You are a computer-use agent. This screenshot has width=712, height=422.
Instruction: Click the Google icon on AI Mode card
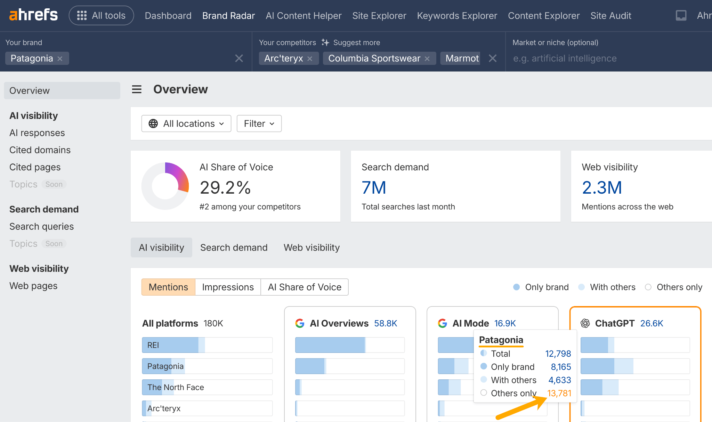(x=442, y=323)
